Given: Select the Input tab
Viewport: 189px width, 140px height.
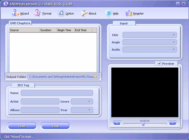Looking at the screenshot, I should tap(124, 23).
